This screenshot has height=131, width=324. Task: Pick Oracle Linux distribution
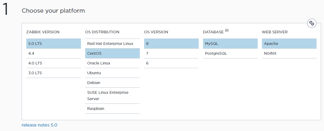tap(113, 63)
